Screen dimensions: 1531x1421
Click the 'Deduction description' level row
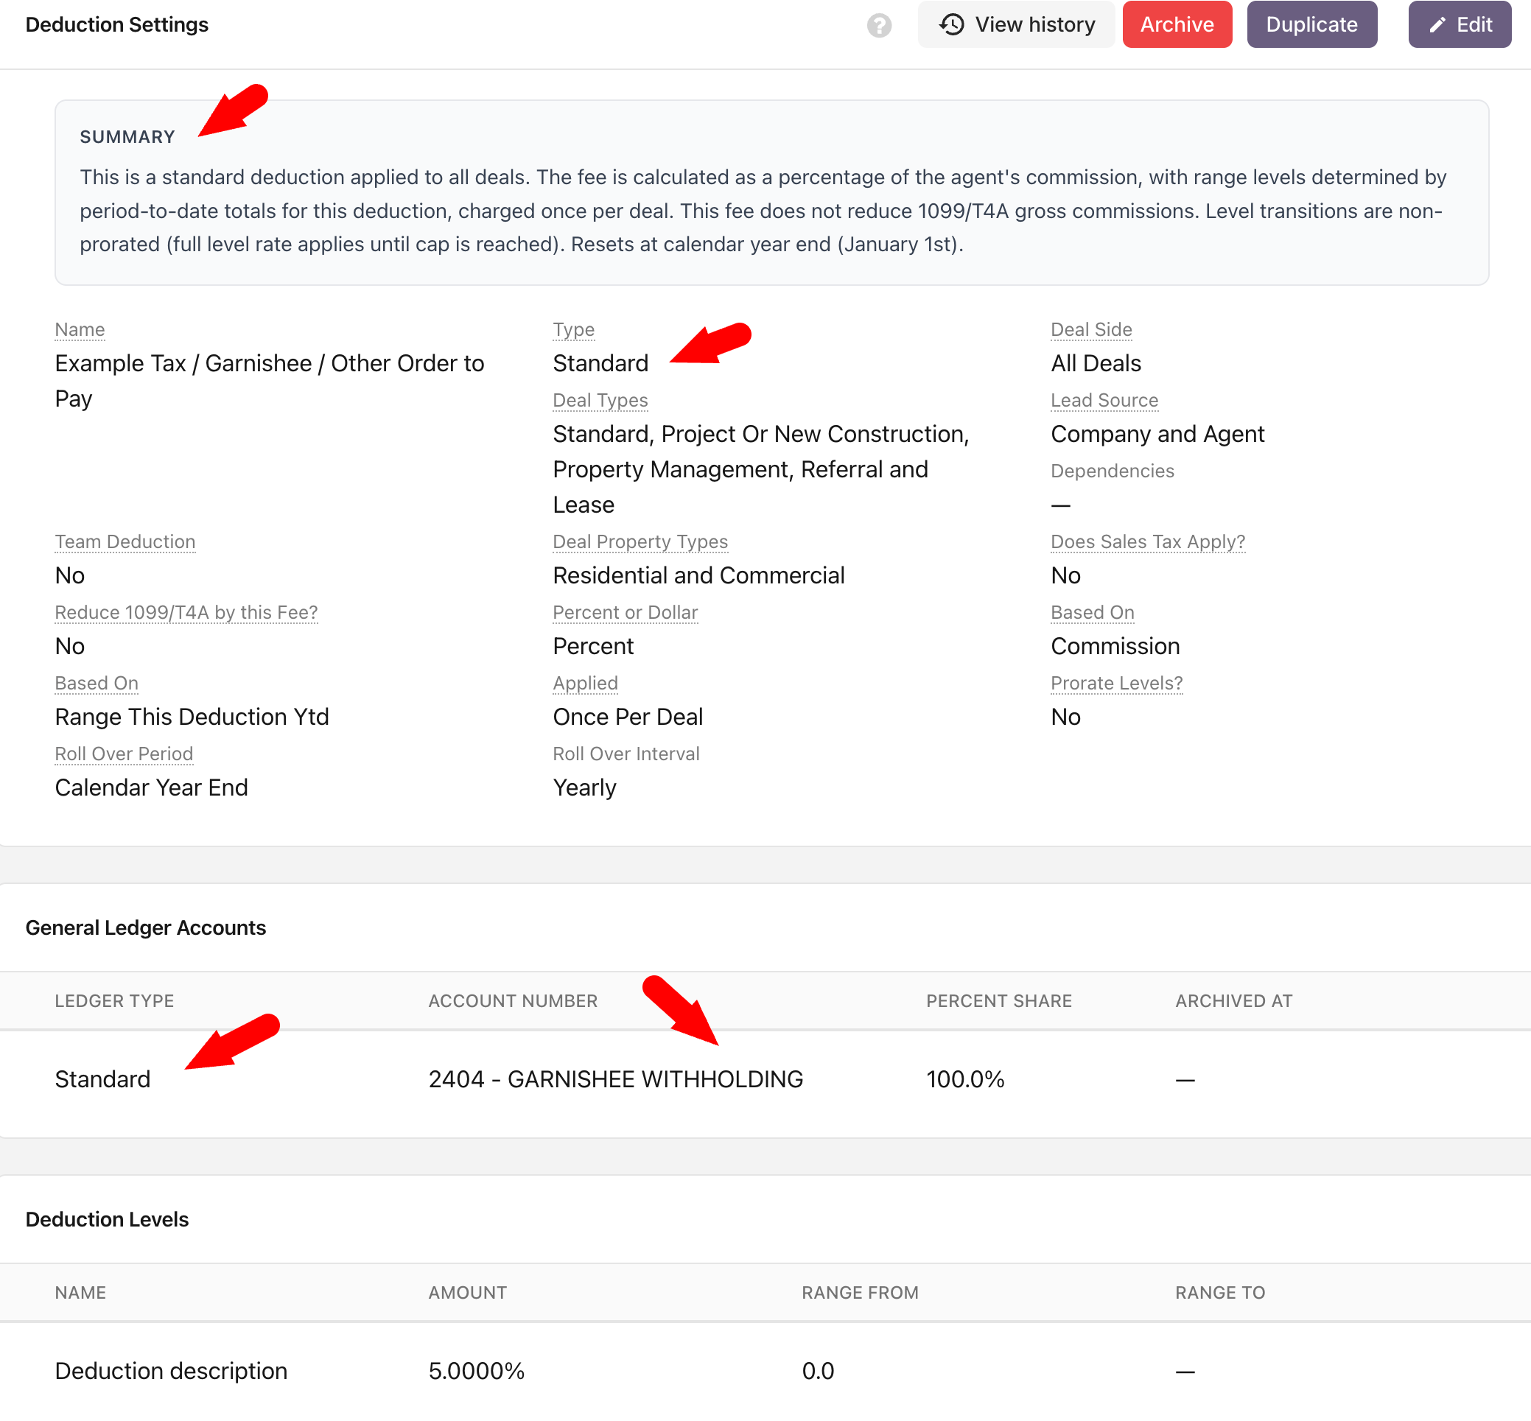[x=765, y=1370]
